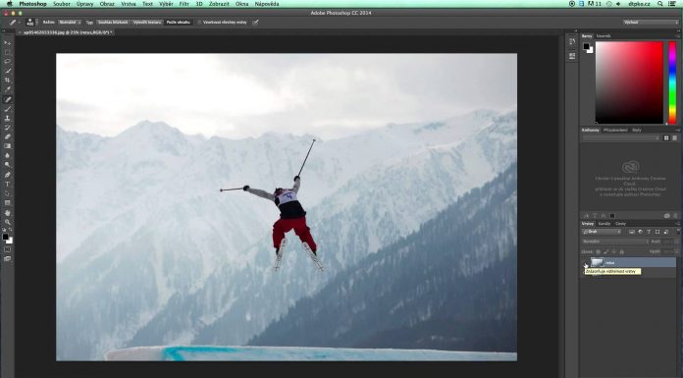This screenshot has height=378, width=683.
Task: Filter layers by adjustment layers
Action: [640, 232]
